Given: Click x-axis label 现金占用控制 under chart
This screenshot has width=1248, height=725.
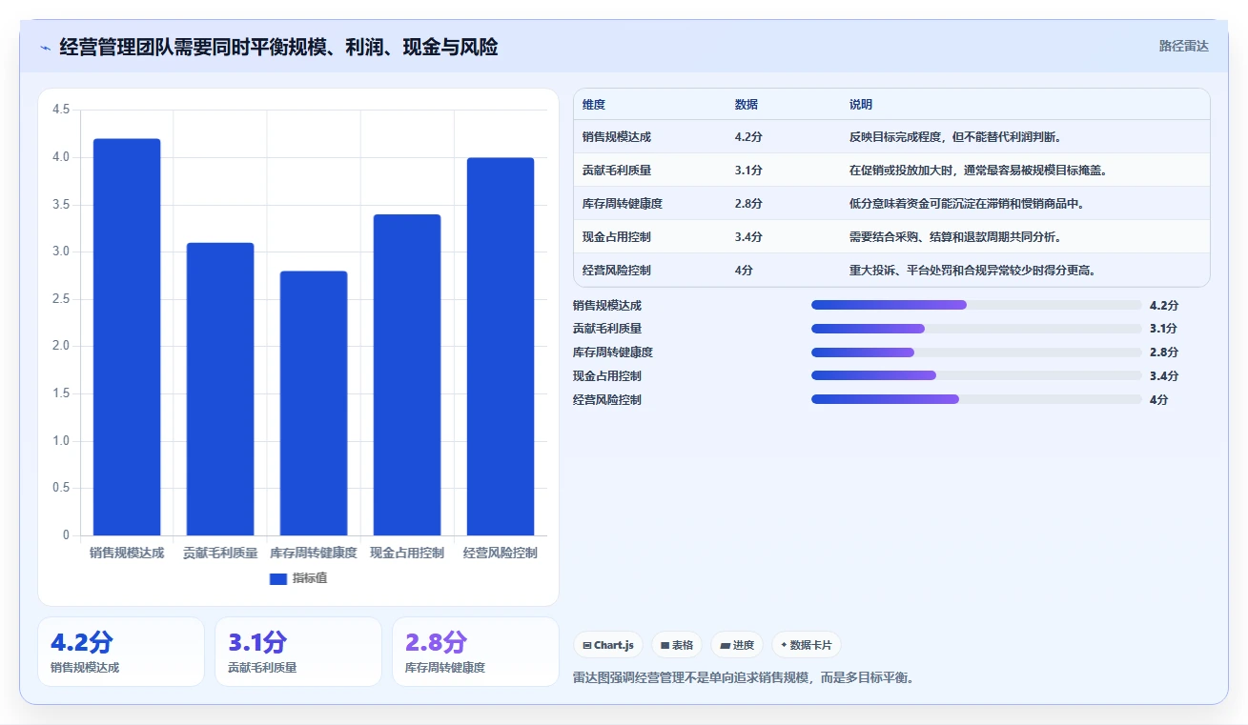Looking at the screenshot, I should tap(407, 553).
